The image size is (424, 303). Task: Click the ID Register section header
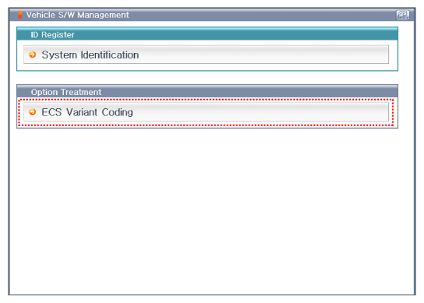pyautogui.click(x=207, y=34)
